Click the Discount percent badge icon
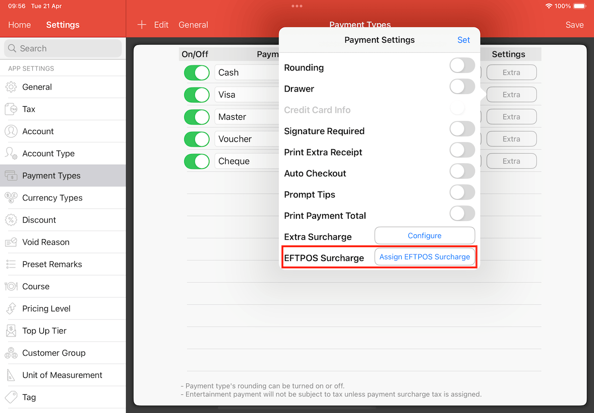Image resolution: width=594 pixels, height=413 pixels. [11, 220]
